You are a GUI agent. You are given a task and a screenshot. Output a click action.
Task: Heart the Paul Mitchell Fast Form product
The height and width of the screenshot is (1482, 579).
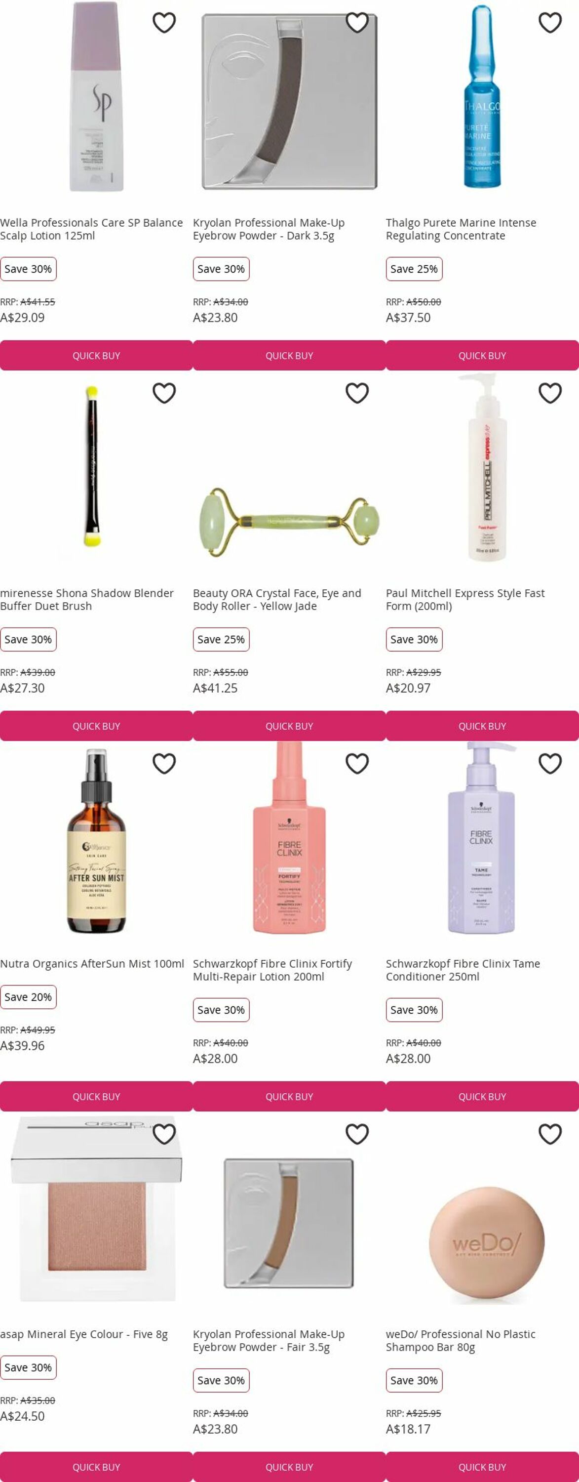(x=550, y=394)
